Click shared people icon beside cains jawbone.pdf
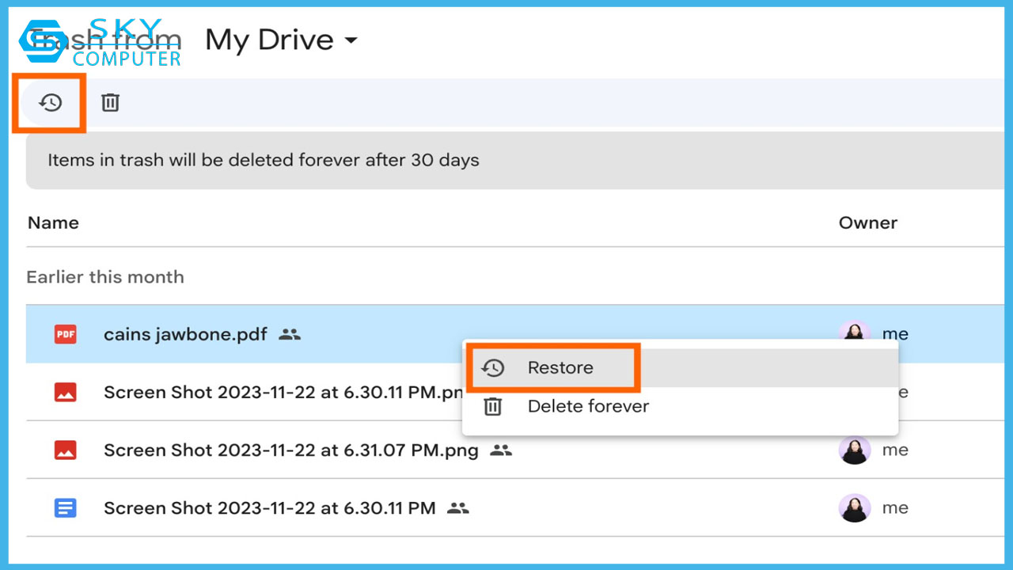Screen dimensions: 1013x570 tap(290, 334)
